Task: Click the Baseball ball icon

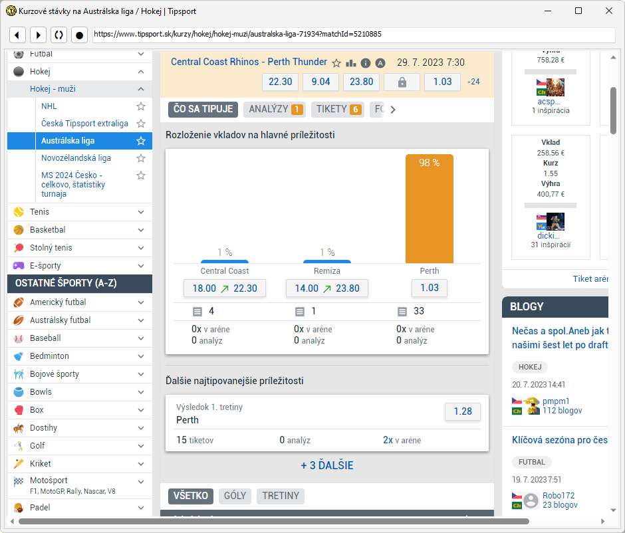Action: pos(19,338)
